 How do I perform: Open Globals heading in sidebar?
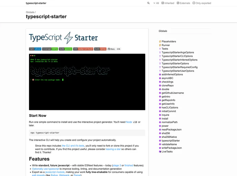pos(163,31)
